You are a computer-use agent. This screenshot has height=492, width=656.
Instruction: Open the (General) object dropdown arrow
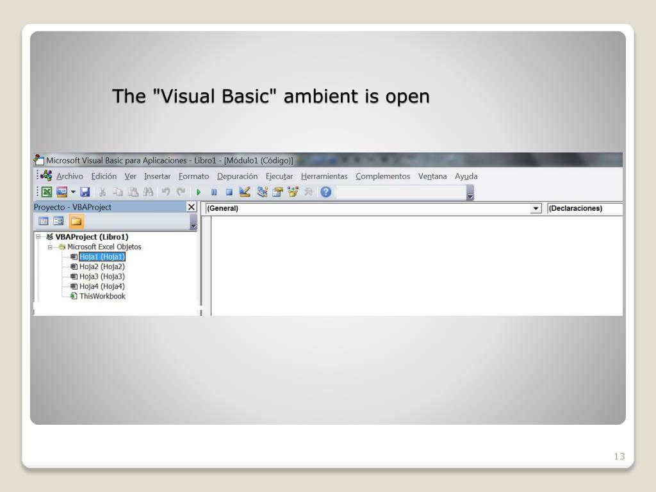(536, 208)
